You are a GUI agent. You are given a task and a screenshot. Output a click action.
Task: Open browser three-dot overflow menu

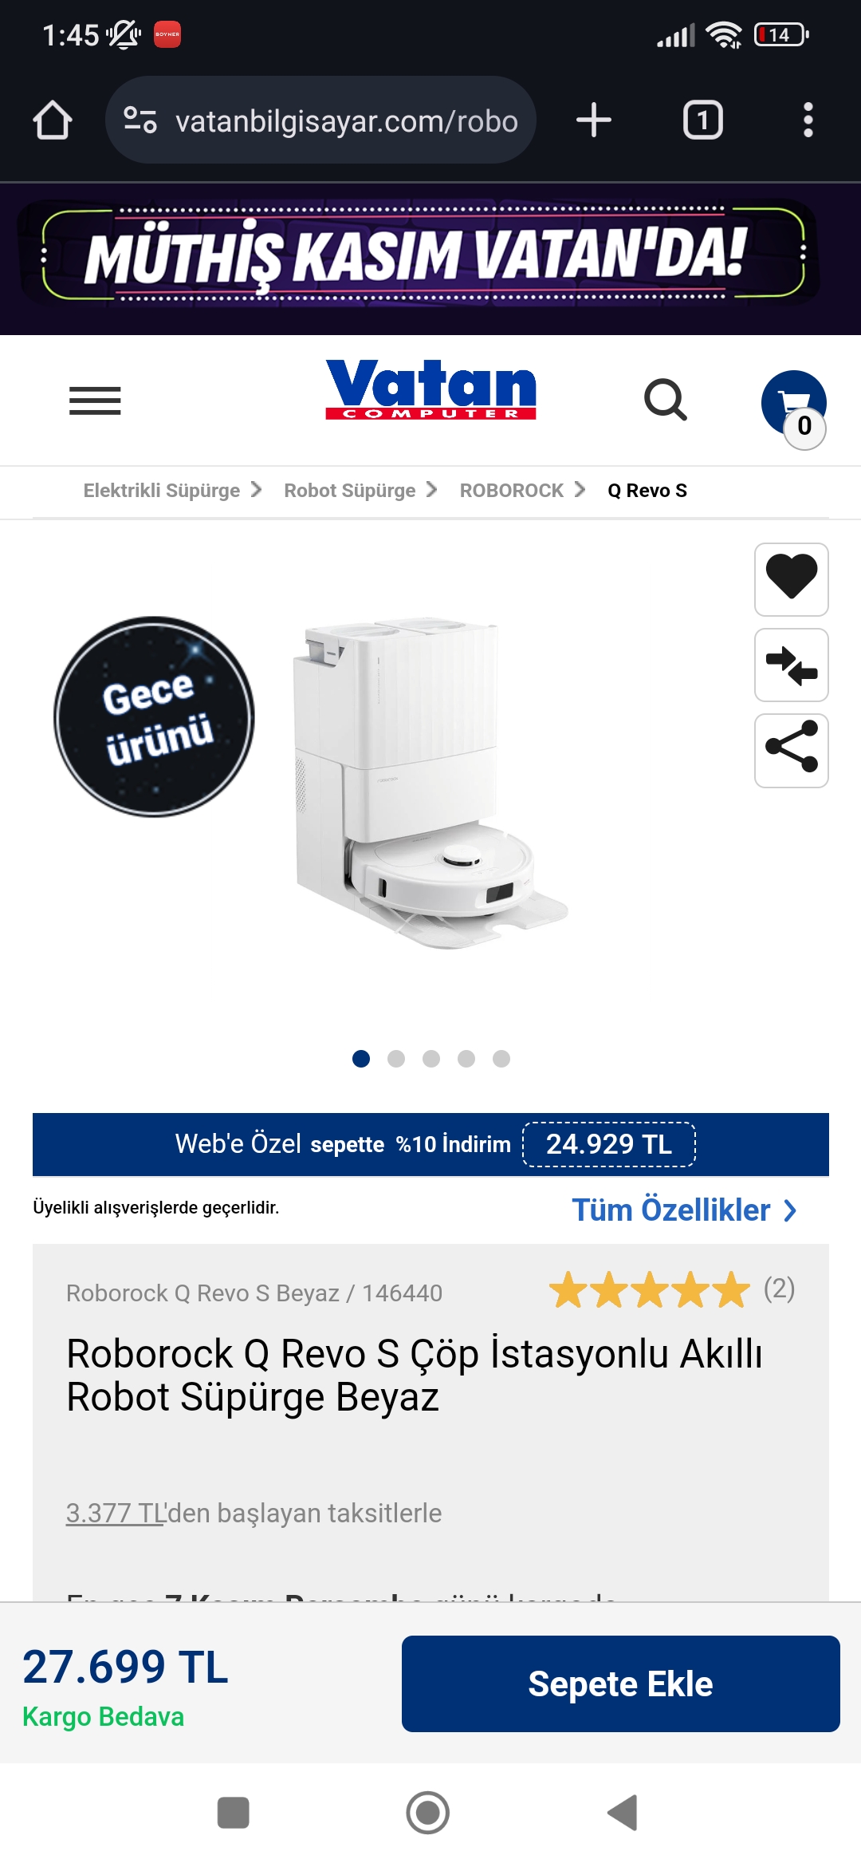click(x=808, y=120)
